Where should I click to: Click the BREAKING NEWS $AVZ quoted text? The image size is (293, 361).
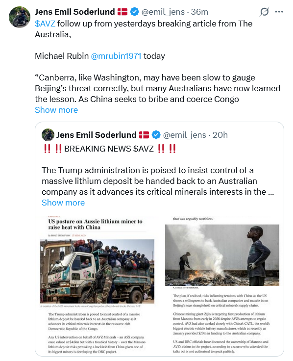[109, 149]
